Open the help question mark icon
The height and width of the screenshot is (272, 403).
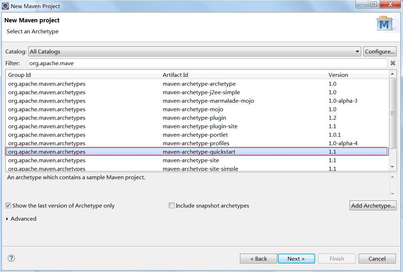(11, 258)
